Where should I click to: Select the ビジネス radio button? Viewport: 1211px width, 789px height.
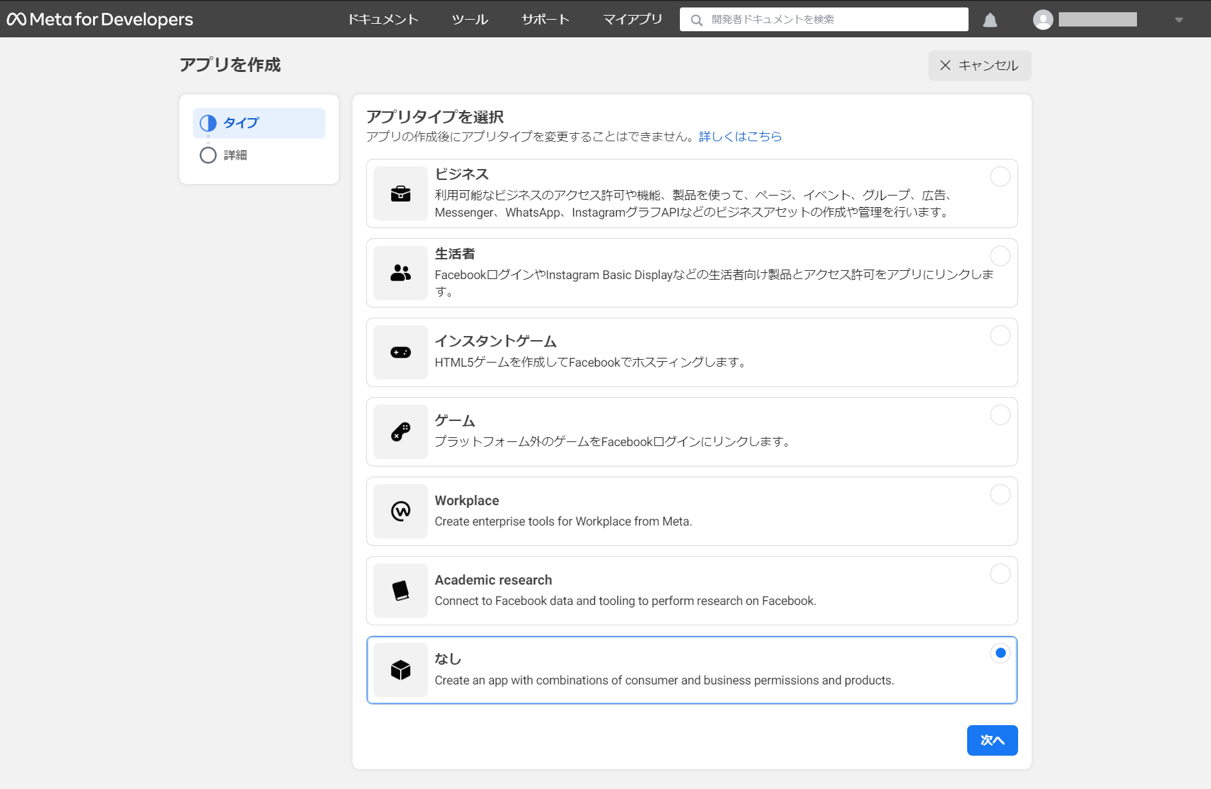(1000, 177)
